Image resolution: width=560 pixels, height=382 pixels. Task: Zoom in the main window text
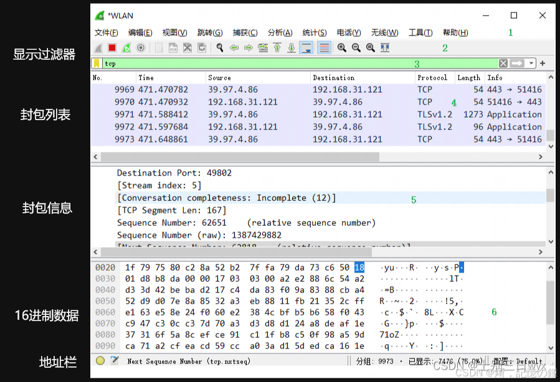[342, 48]
